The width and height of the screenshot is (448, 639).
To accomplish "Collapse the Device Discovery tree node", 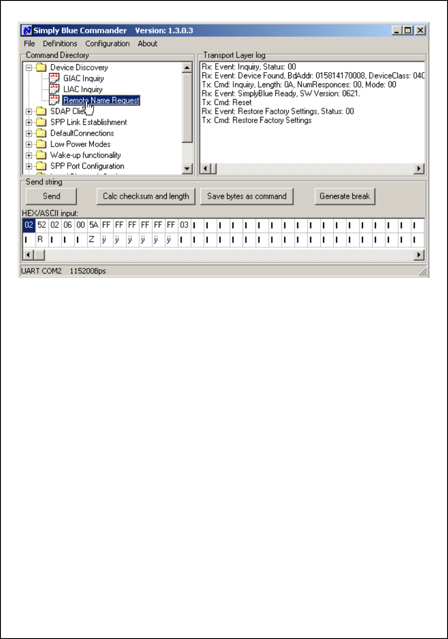I will [29, 68].
